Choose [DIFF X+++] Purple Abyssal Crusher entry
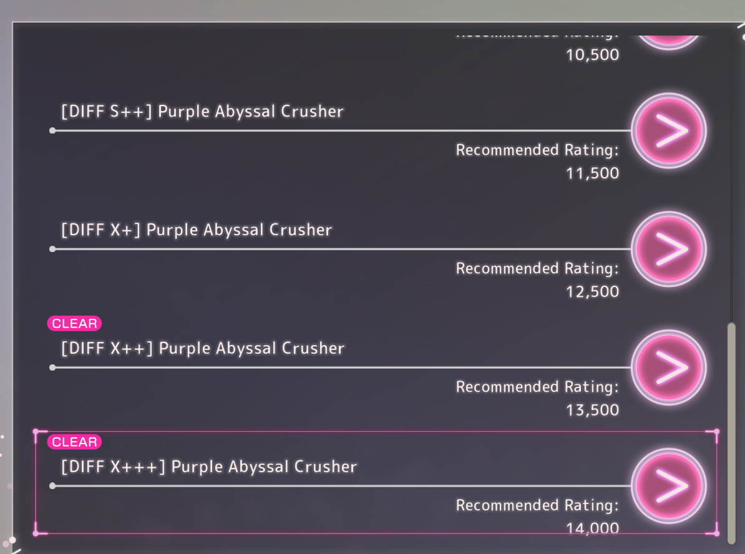Image resolution: width=745 pixels, height=554 pixels. pos(208,467)
